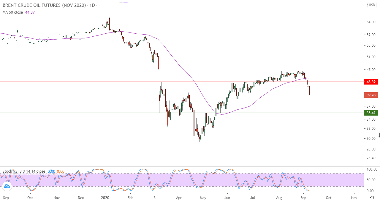Click 32.00 on the price axis
Screen dimensions: 380x201
371,129
